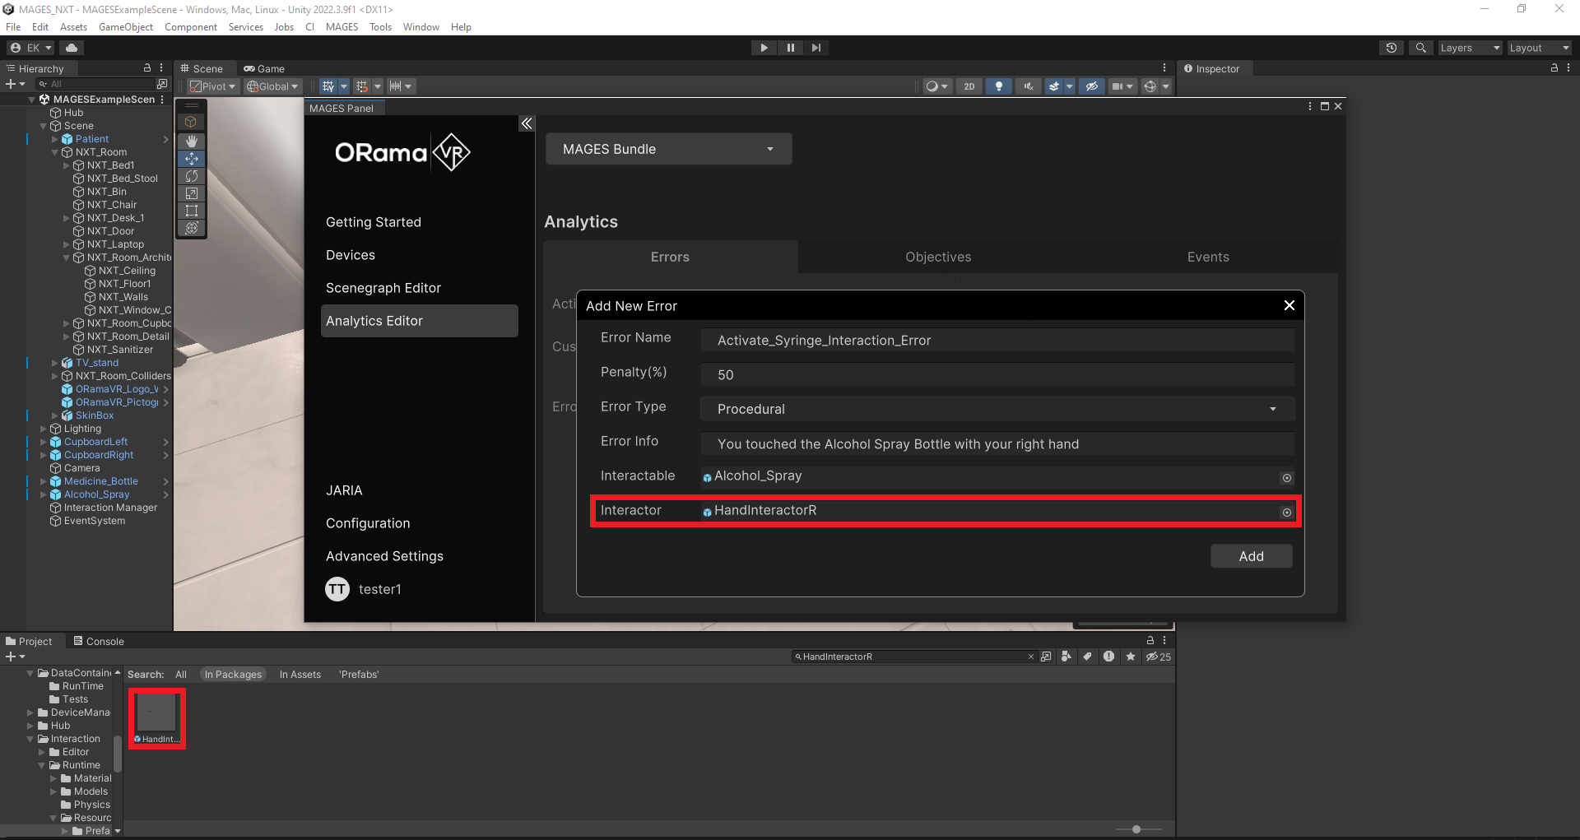This screenshot has width=1580, height=840.
Task: Toggle scene audio mute button
Action: [x=1028, y=86]
